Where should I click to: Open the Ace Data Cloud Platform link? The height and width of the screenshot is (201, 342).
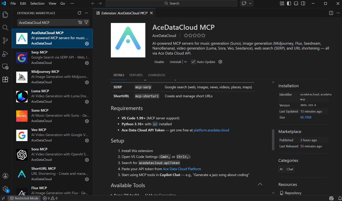(x=182, y=169)
